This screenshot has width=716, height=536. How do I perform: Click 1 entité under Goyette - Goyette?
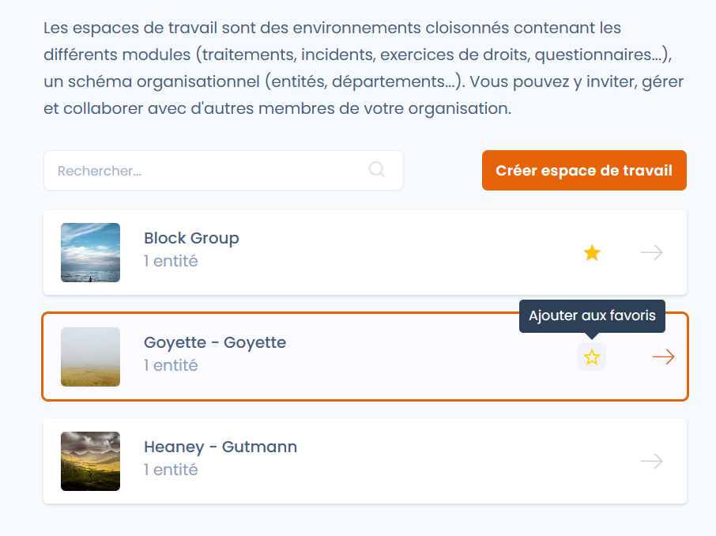click(x=171, y=365)
